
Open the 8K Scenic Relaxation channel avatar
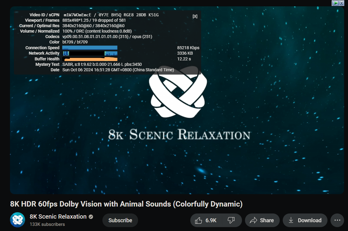pyautogui.click(x=18, y=220)
